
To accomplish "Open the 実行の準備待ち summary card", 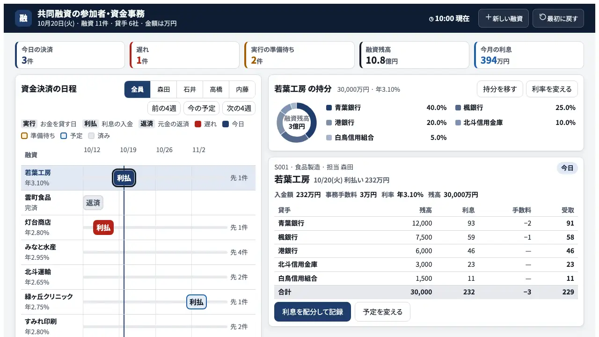I will [x=299, y=55].
